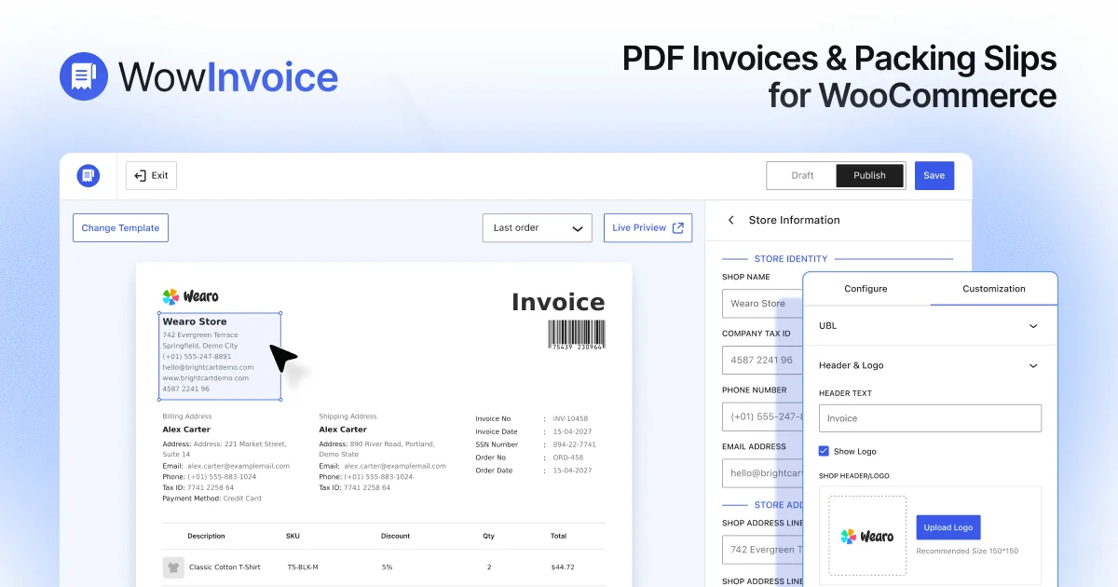The width and height of the screenshot is (1118, 587).
Task: Open the Last order dropdown
Action: click(x=538, y=227)
